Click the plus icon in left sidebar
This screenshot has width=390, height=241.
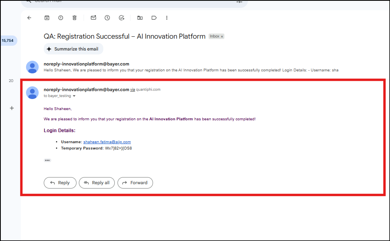click(12, 108)
